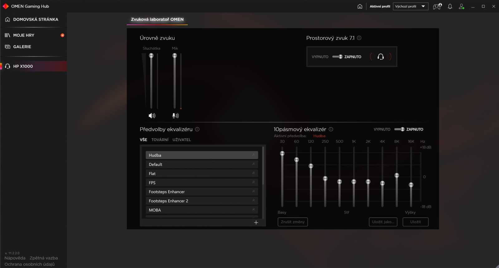Open GALERIE in sidebar
This screenshot has height=268, width=499.
click(x=22, y=47)
